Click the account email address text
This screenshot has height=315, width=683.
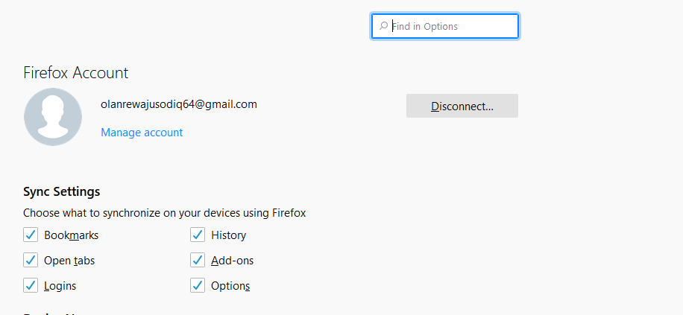click(x=179, y=104)
